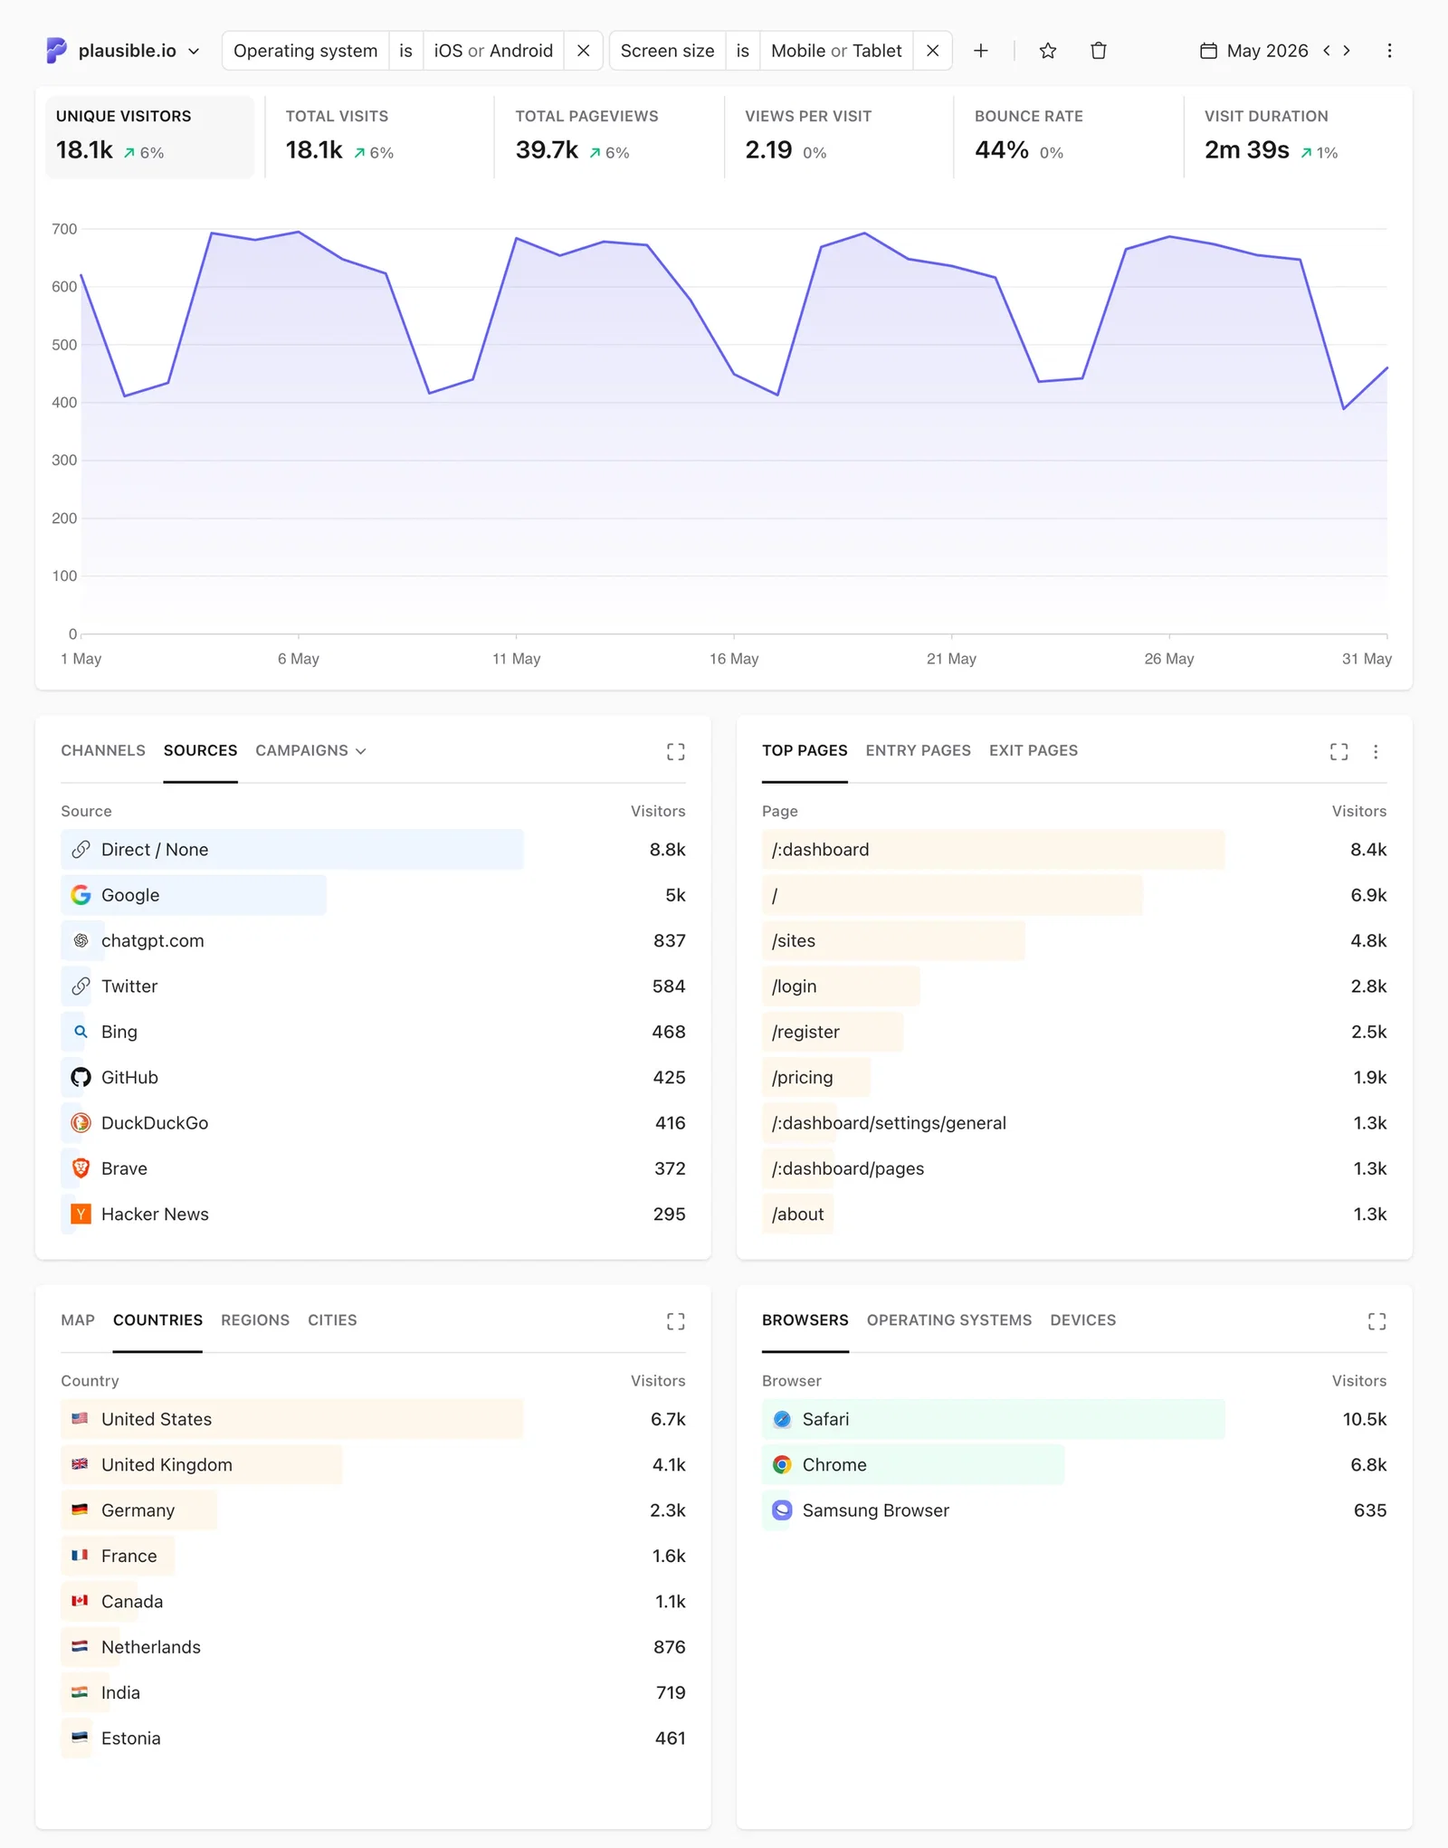Screen dimensions: 1448x1848
Task: Filter by the /pricing page
Action: click(x=1074, y=1077)
